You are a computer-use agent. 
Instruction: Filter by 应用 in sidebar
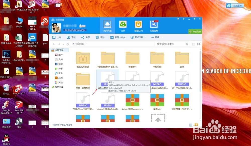coord(59,78)
